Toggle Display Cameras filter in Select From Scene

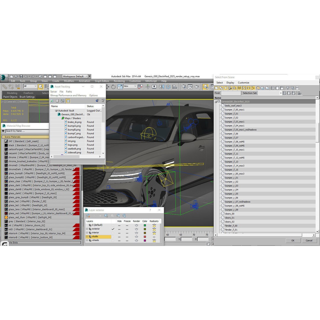(x=230, y=88)
